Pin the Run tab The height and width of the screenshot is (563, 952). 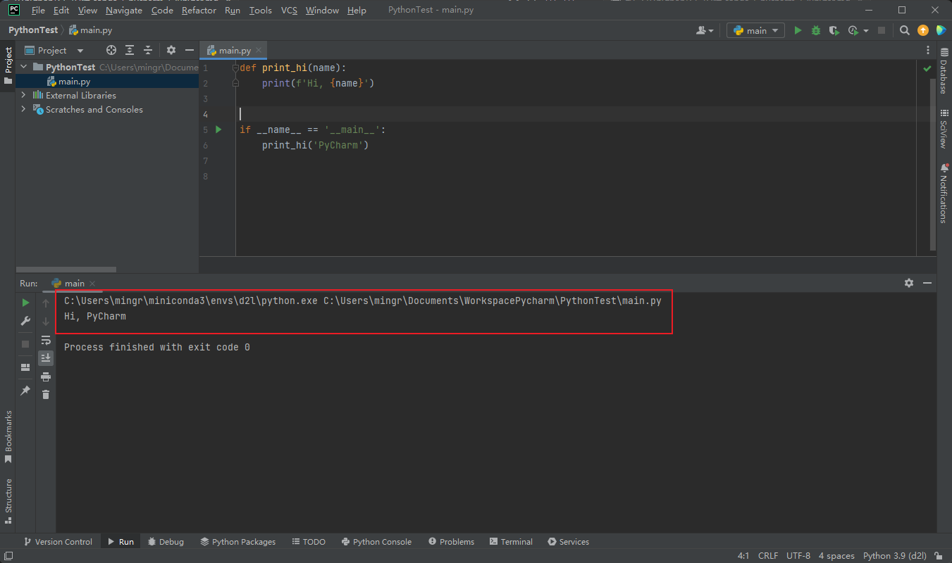click(25, 390)
